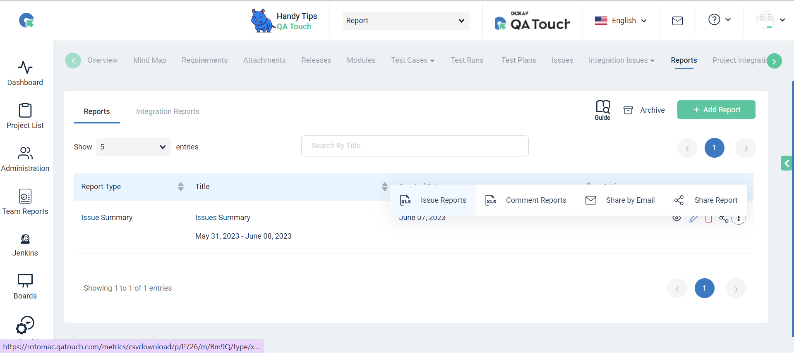Choose Share by Email in menu
The width and height of the screenshot is (794, 353).
click(x=620, y=200)
